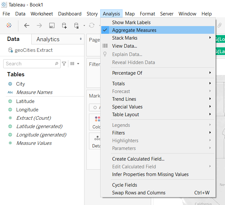Click the View Data grid icon
225x205 pixels.
click(105, 46)
